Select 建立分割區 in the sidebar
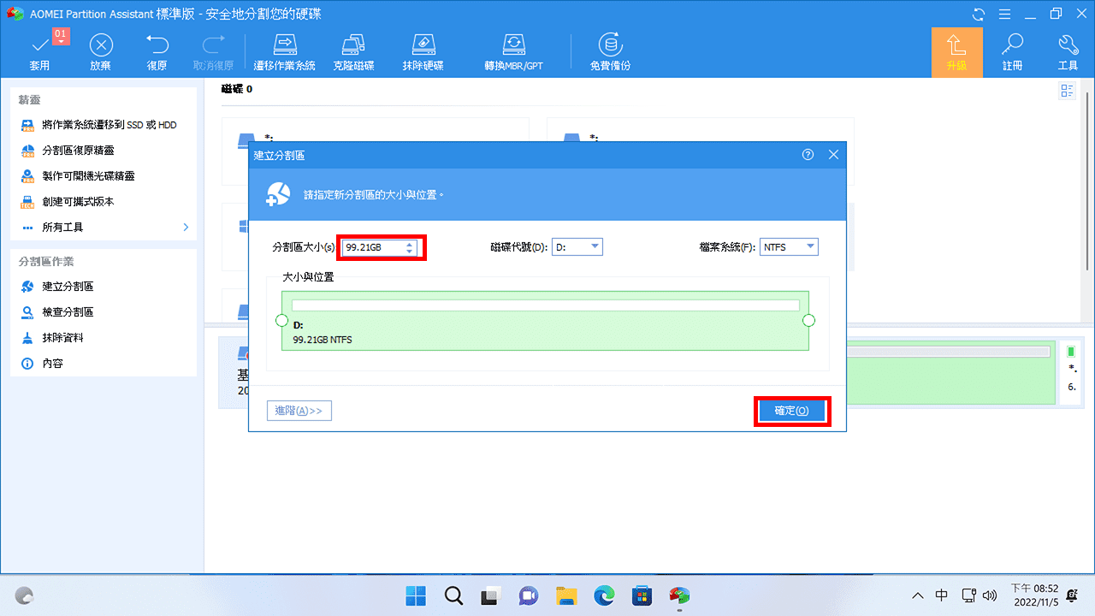The image size is (1095, 616). pyautogui.click(x=67, y=286)
